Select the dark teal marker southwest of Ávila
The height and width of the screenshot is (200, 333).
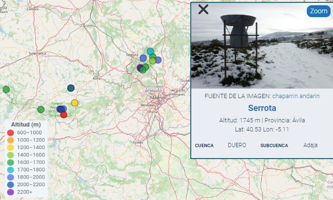coord(71,88)
